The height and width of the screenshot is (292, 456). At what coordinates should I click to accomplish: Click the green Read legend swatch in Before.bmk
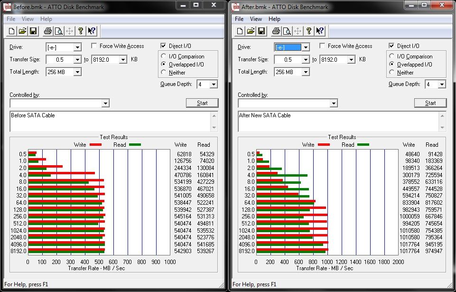135,145
